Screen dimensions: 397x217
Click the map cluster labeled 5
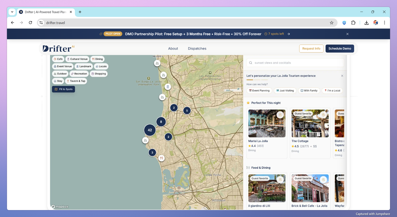tap(187, 111)
